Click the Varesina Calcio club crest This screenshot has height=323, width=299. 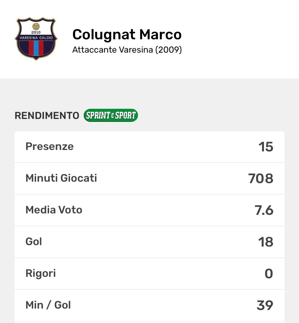[35, 39]
